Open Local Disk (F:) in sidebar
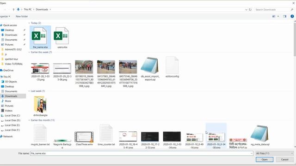Screen dimensions: 296x166 click(x=12, y=130)
